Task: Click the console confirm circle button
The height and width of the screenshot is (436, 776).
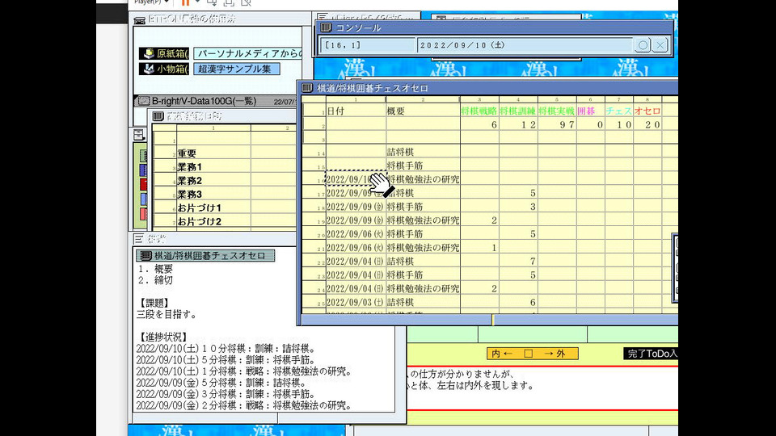Action: 643,45
